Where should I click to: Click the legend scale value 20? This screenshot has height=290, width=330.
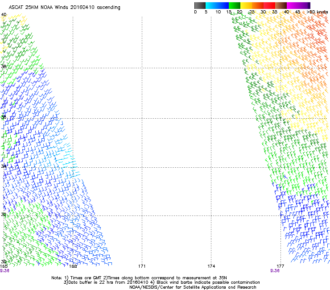coord(240,12)
